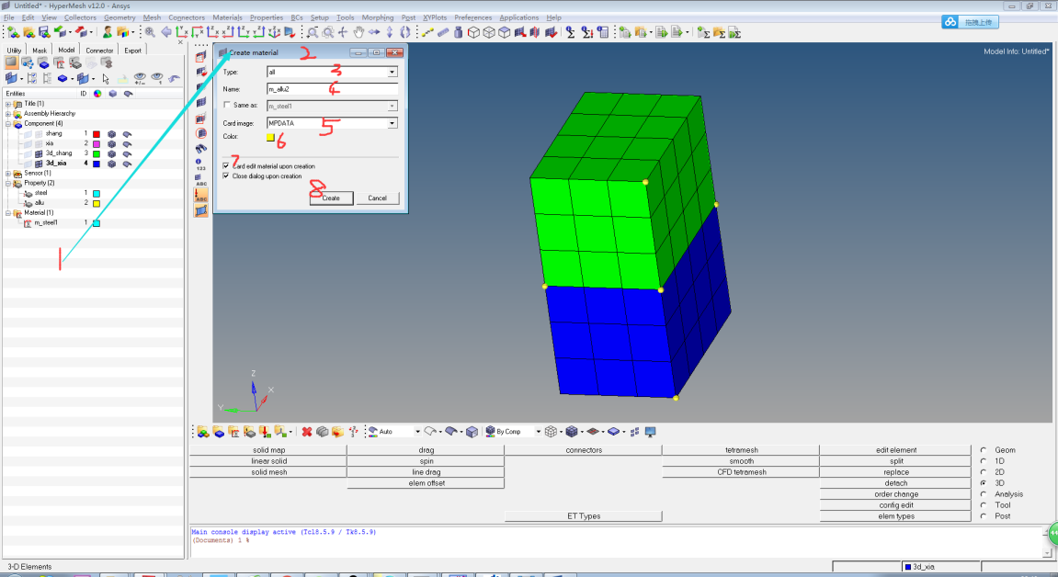Select the measure distance icon
The image size is (1058, 577).
[428, 32]
